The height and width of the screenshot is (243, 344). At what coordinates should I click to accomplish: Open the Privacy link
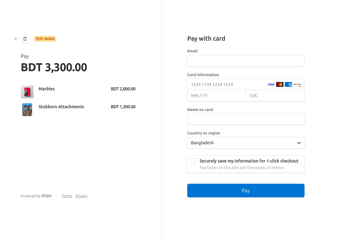pyautogui.click(x=81, y=196)
